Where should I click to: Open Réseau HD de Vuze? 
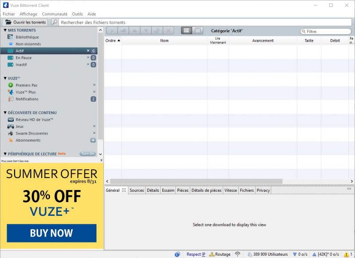tap(35, 119)
